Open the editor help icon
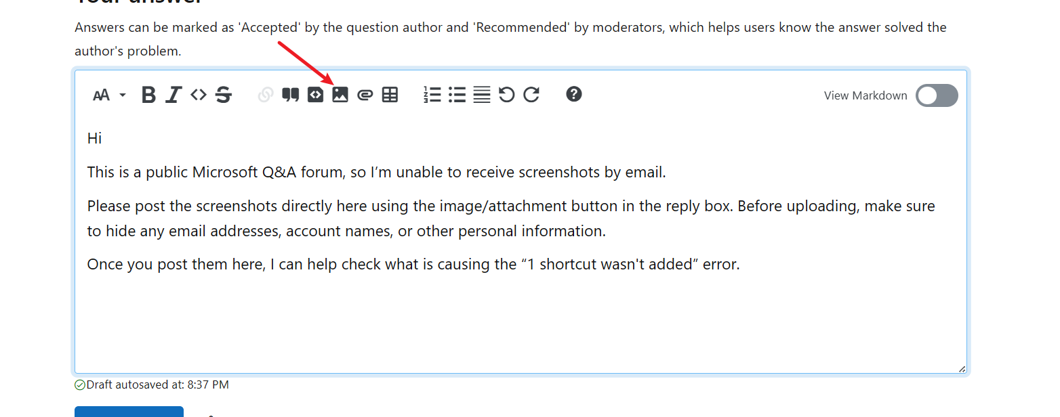Screen dimensions: 1060x417 (574, 94)
